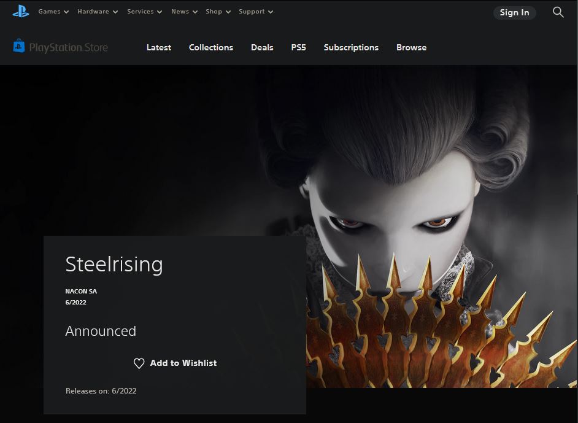Click the Deals store section
Image resolution: width=578 pixels, height=423 pixels.
262,47
